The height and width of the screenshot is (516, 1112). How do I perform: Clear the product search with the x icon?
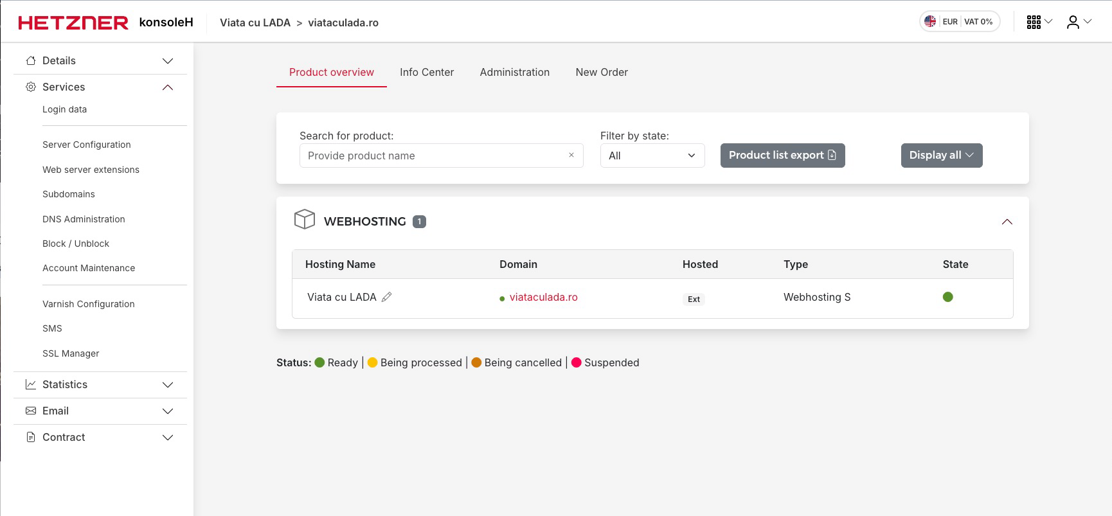tap(571, 156)
